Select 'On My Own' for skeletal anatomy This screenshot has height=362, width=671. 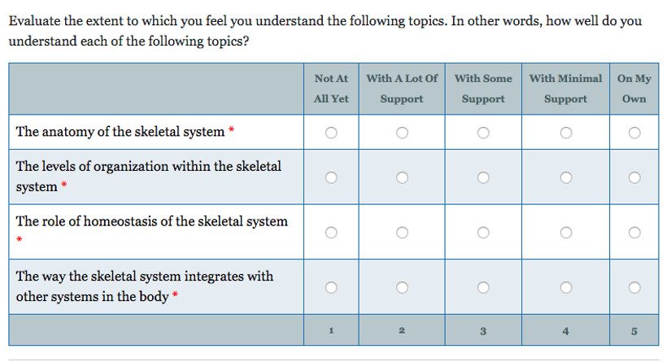tap(634, 133)
